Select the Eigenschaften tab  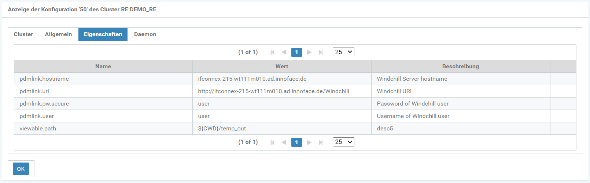103,34
